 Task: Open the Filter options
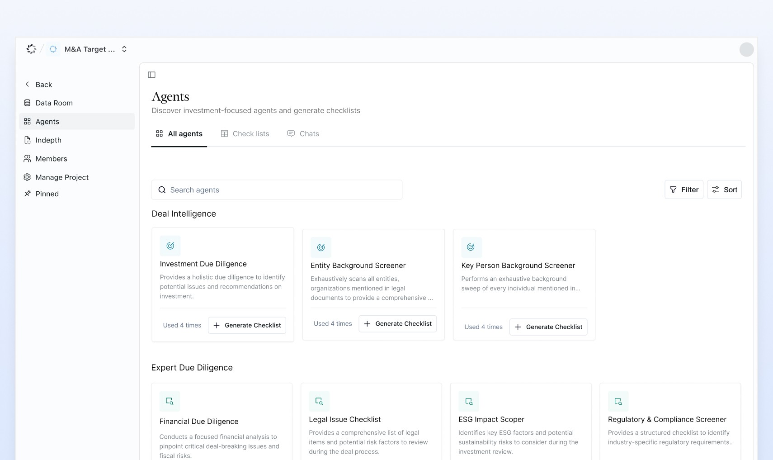point(684,190)
